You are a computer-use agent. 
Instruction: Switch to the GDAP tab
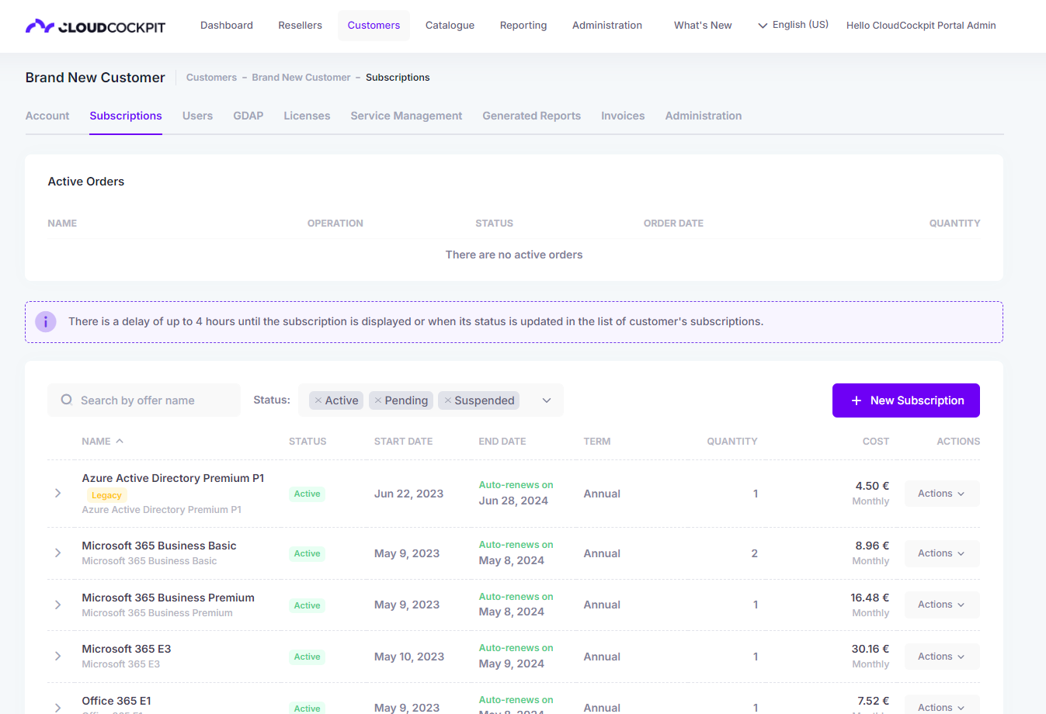(x=248, y=116)
